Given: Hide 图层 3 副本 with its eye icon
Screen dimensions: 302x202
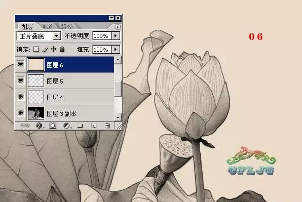Looking at the screenshot, I should (x=20, y=112).
